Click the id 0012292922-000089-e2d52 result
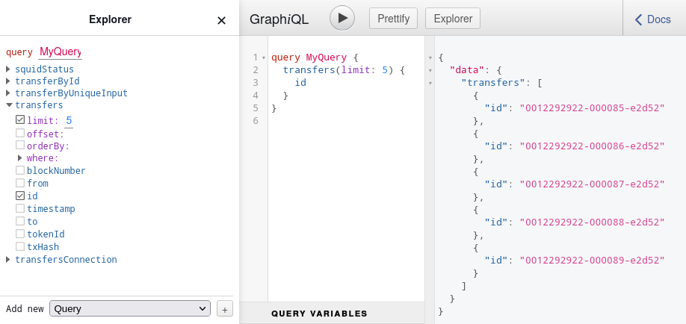The width and height of the screenshot is (686, 324). (592, 260)
